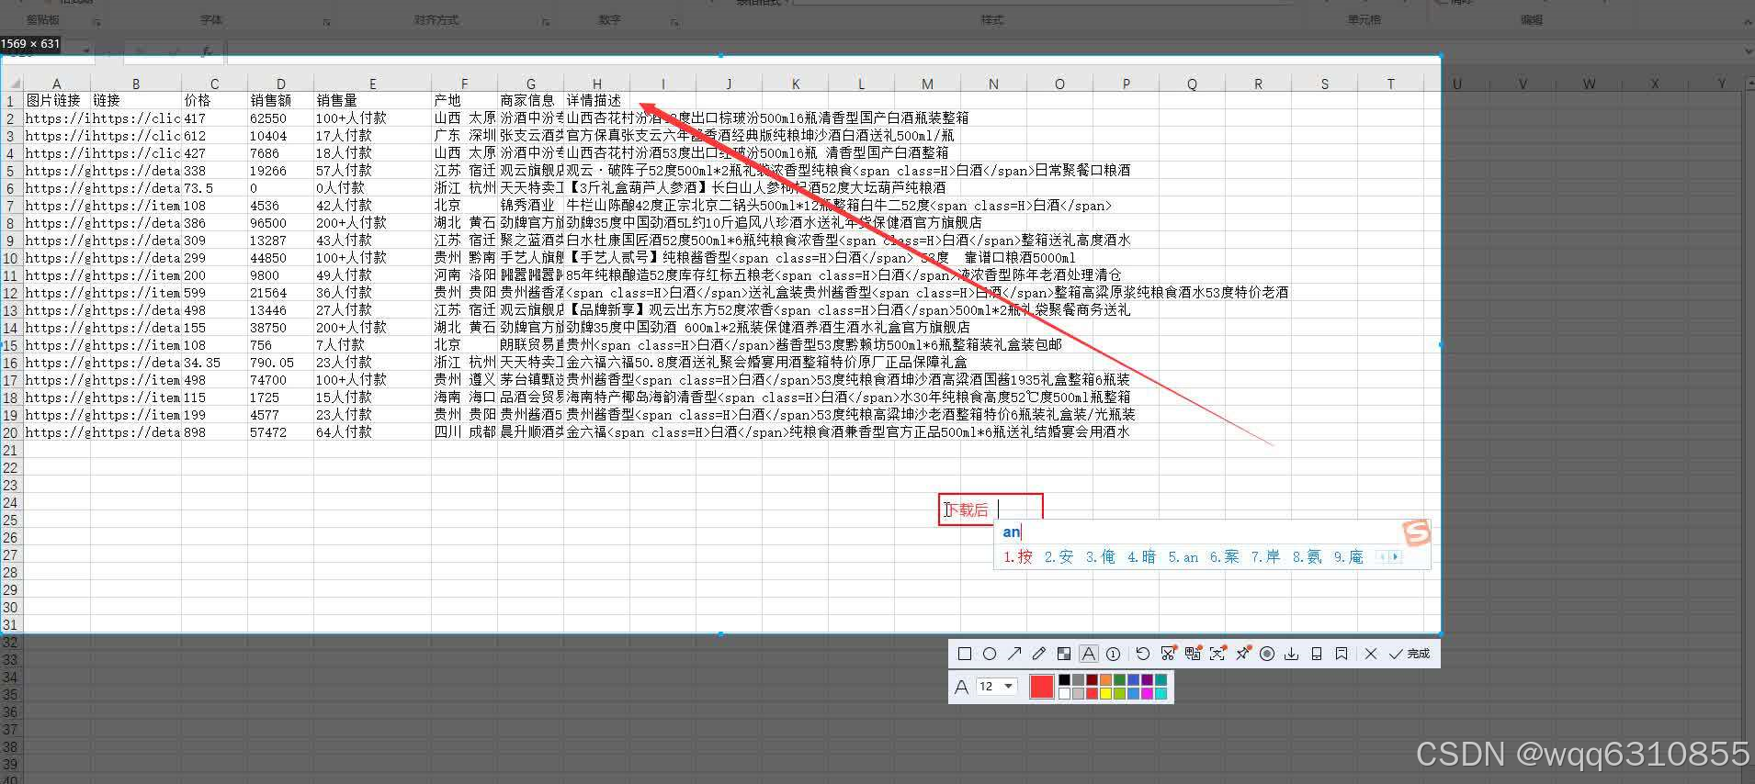Show previous page of IME candidates

[x=1381, y=556]
